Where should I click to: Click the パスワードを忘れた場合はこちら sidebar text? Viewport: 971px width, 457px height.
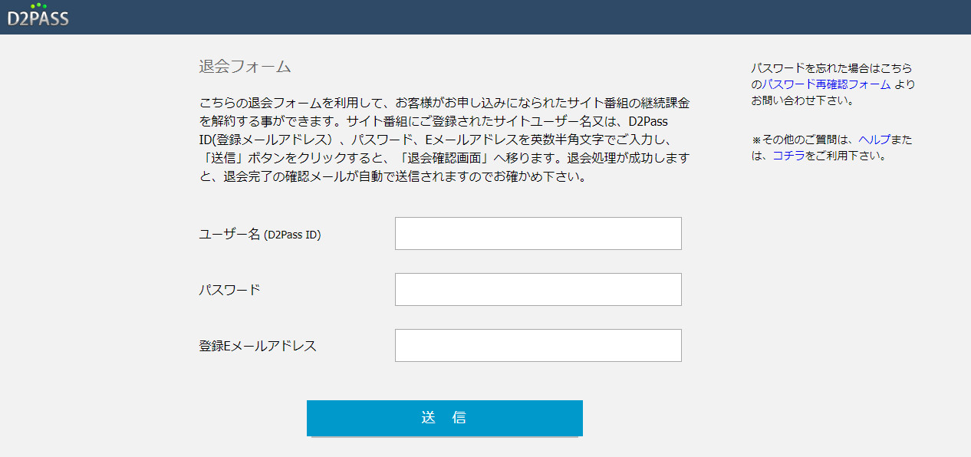point(831,68)
